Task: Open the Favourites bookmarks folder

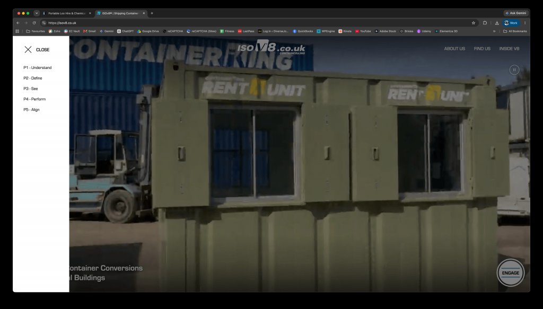Action: pos(36,31)
